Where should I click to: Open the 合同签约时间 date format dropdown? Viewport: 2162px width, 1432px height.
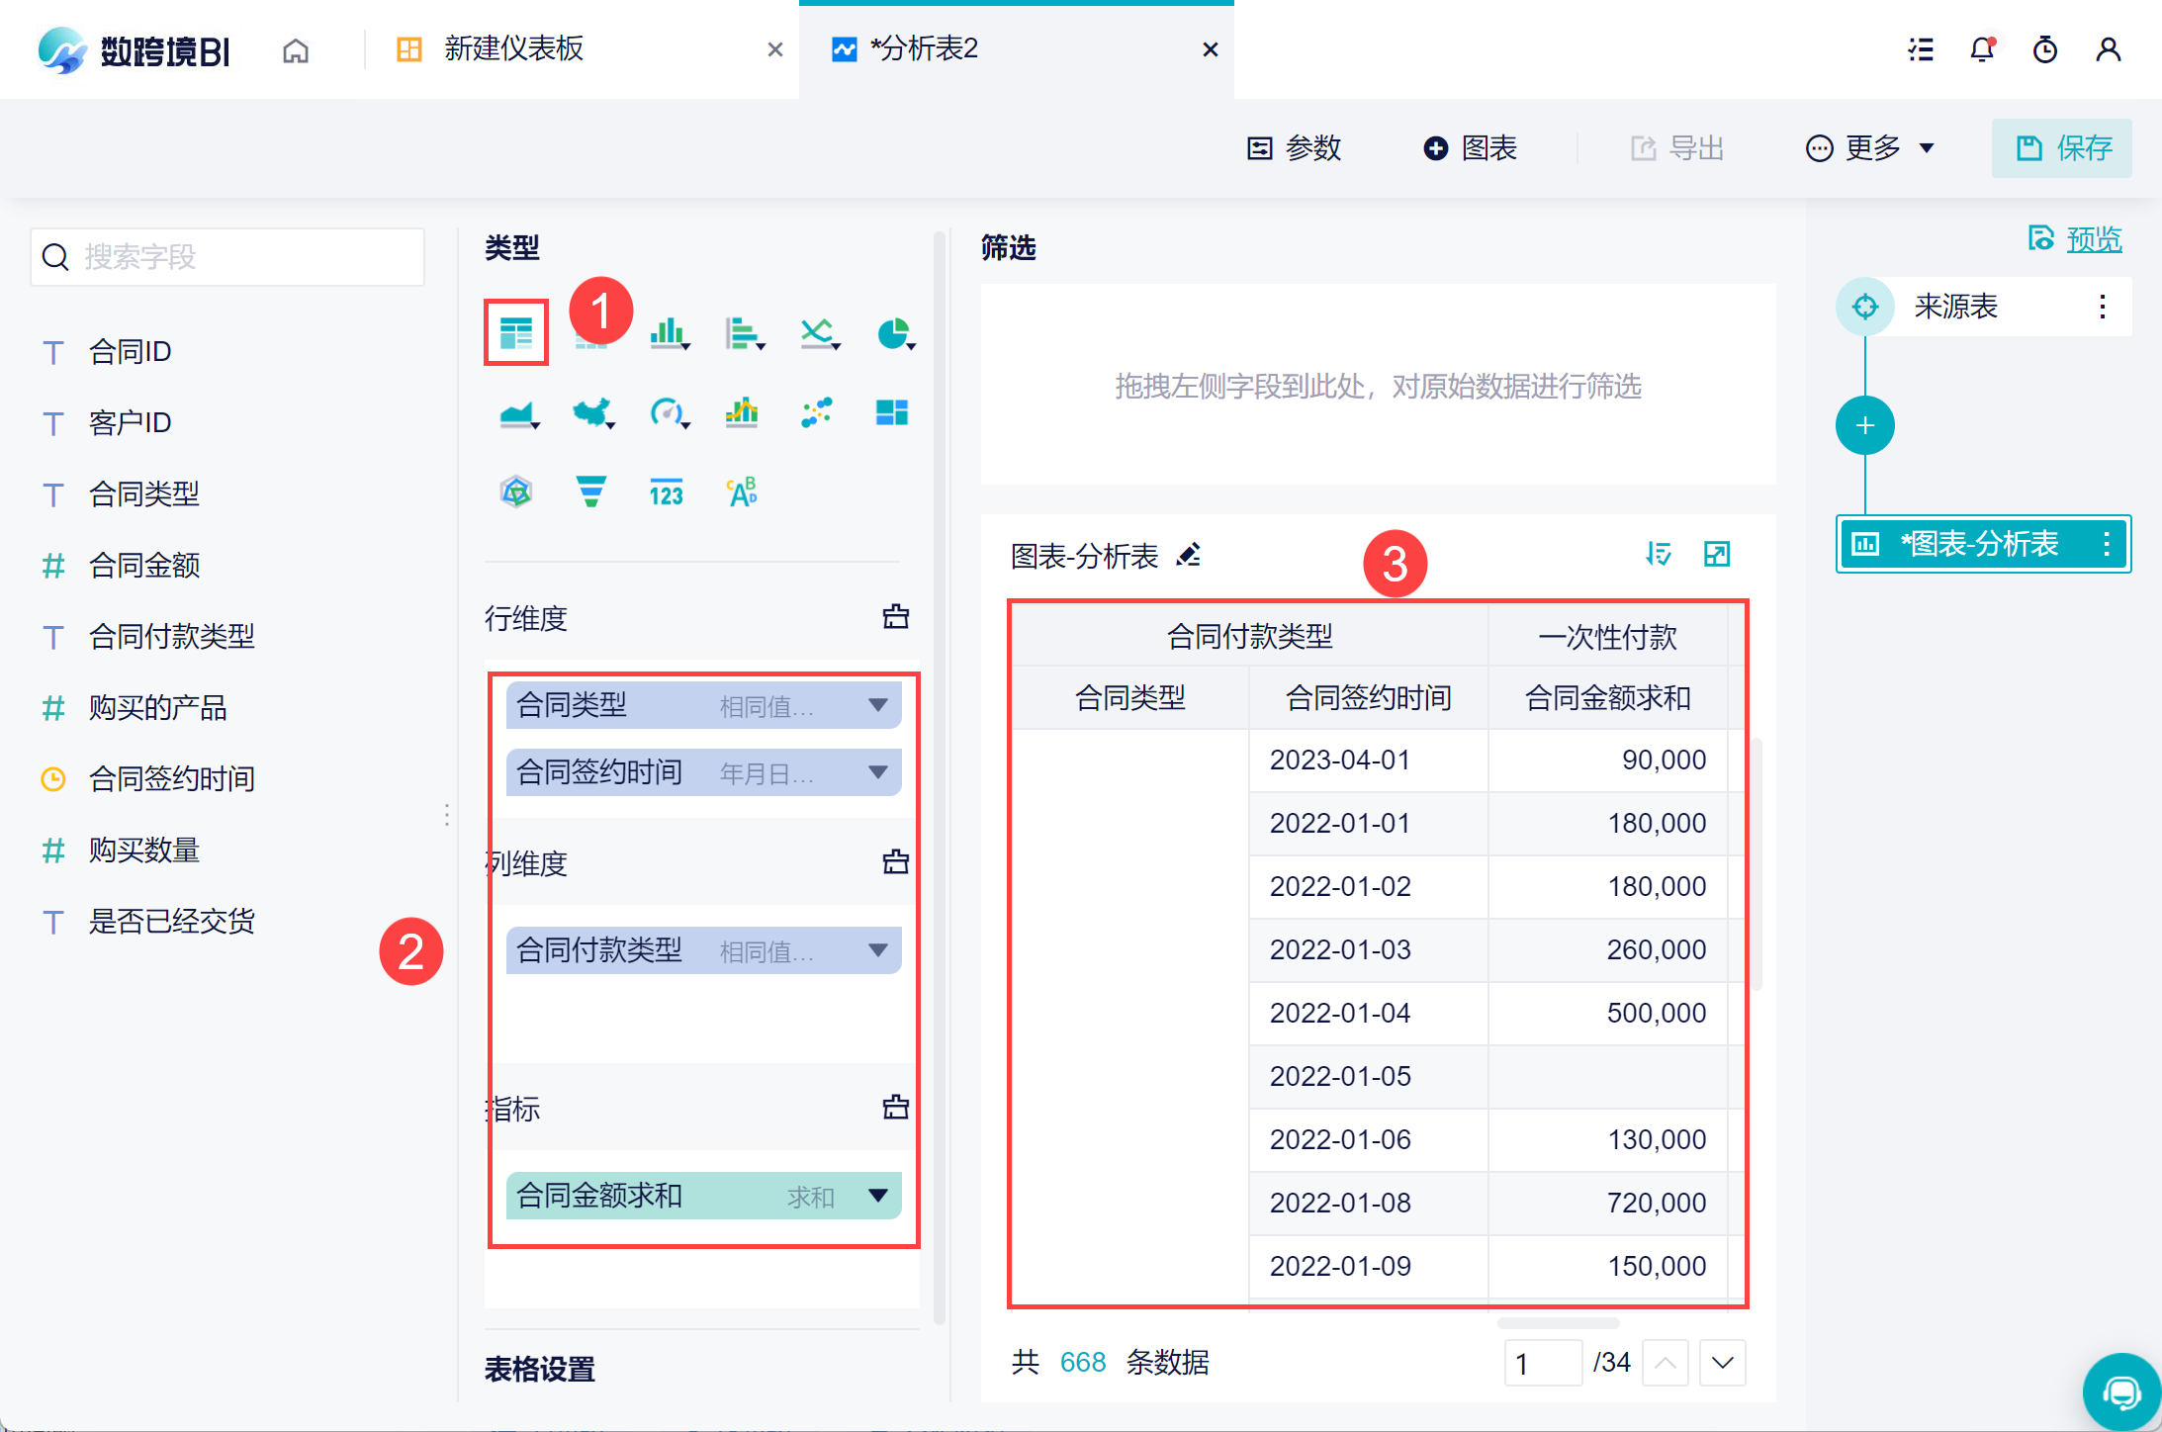[x=877, y=772]
